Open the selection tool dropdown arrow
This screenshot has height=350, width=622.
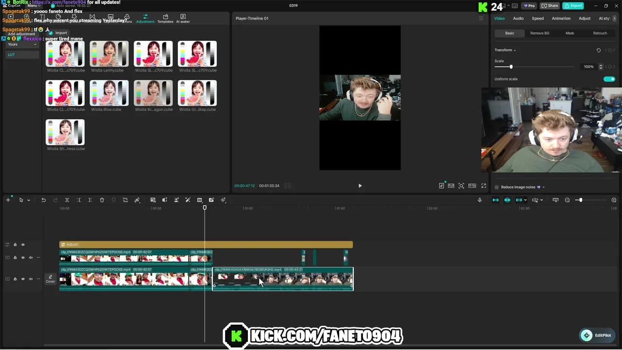pyautogui.click(x=29, y=200)
